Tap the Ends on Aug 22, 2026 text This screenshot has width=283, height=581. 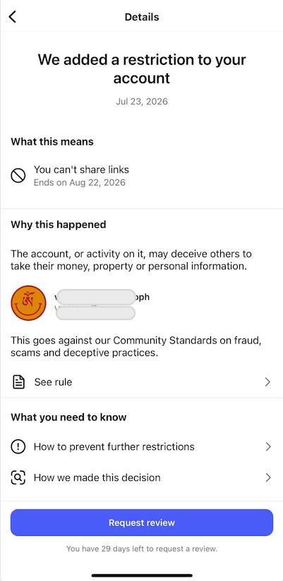coord(79,183)
